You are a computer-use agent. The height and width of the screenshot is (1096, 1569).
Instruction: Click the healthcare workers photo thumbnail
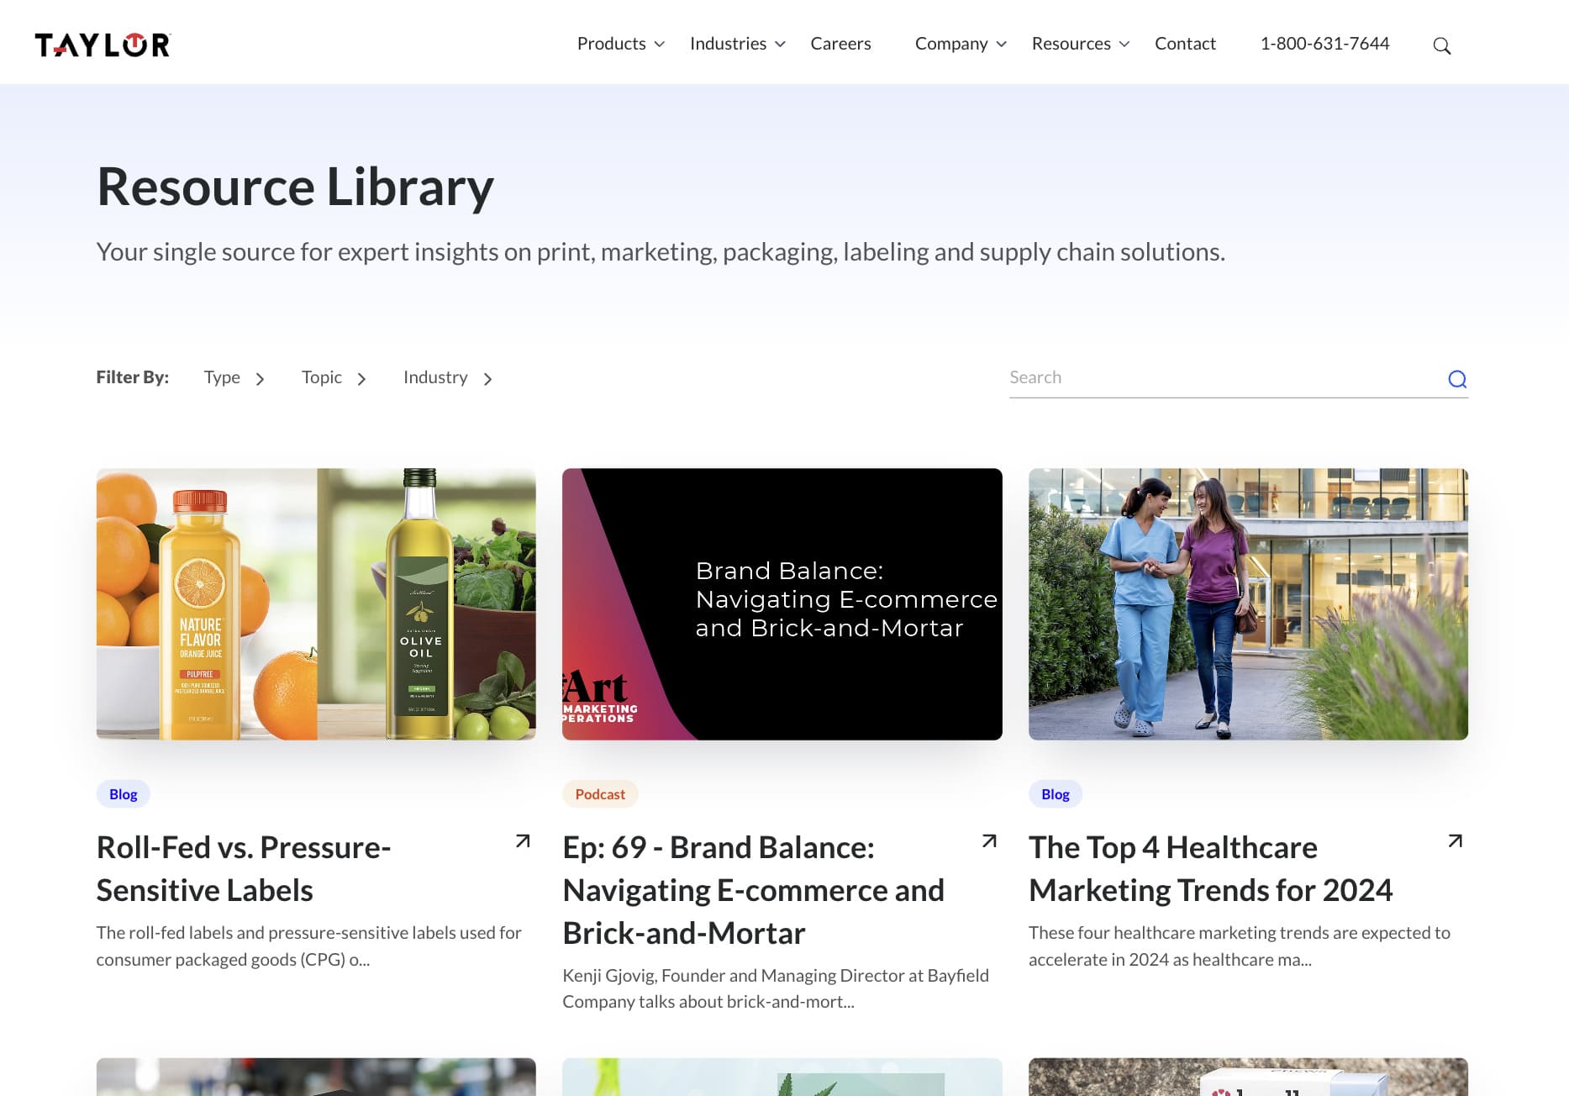1248,603
